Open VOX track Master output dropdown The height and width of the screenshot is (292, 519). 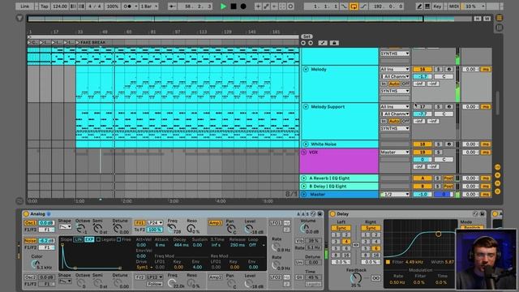(395, 152)
